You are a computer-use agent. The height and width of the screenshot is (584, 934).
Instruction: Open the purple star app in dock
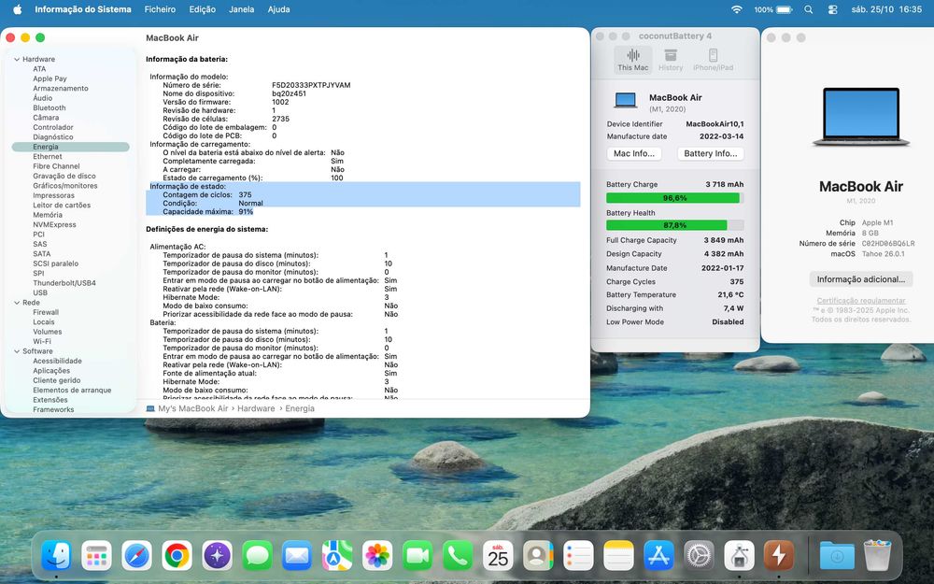217,556
